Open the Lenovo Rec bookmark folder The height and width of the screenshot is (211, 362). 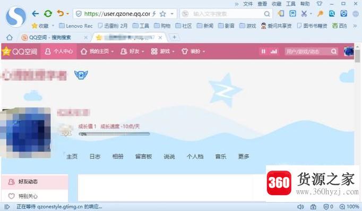click(x=76, y=26)
